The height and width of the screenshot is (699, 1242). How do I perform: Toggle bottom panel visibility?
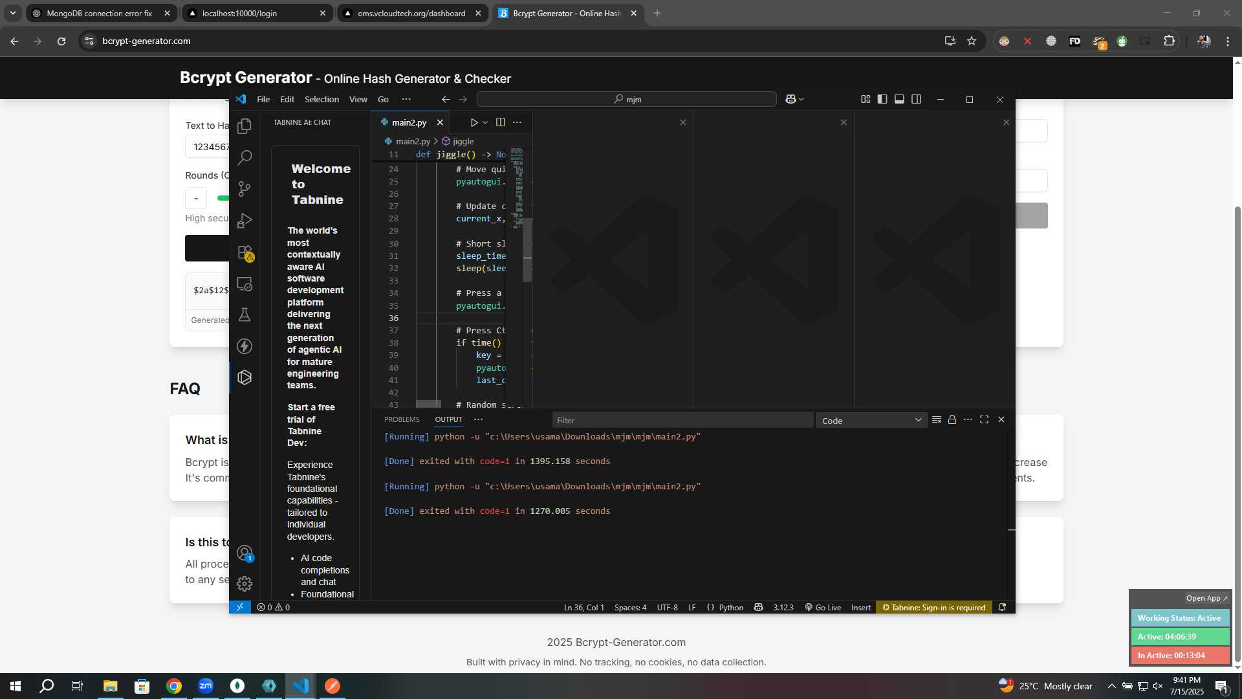click(899, 99)
